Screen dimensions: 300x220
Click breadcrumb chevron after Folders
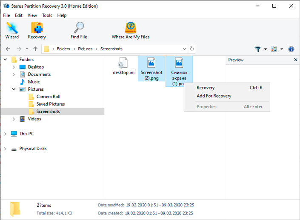coord(74,49)
